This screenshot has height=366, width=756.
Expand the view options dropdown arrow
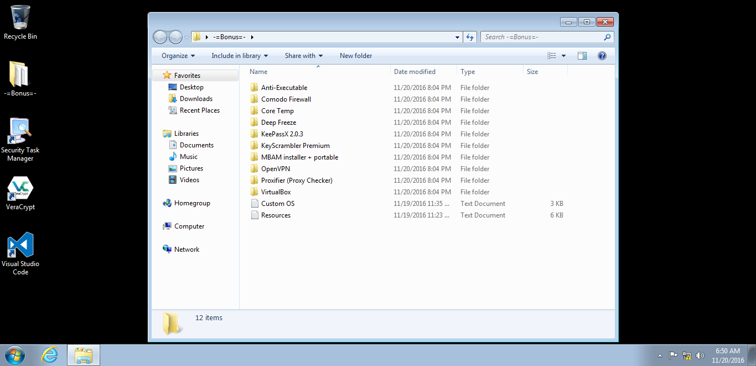click(563, 56)
